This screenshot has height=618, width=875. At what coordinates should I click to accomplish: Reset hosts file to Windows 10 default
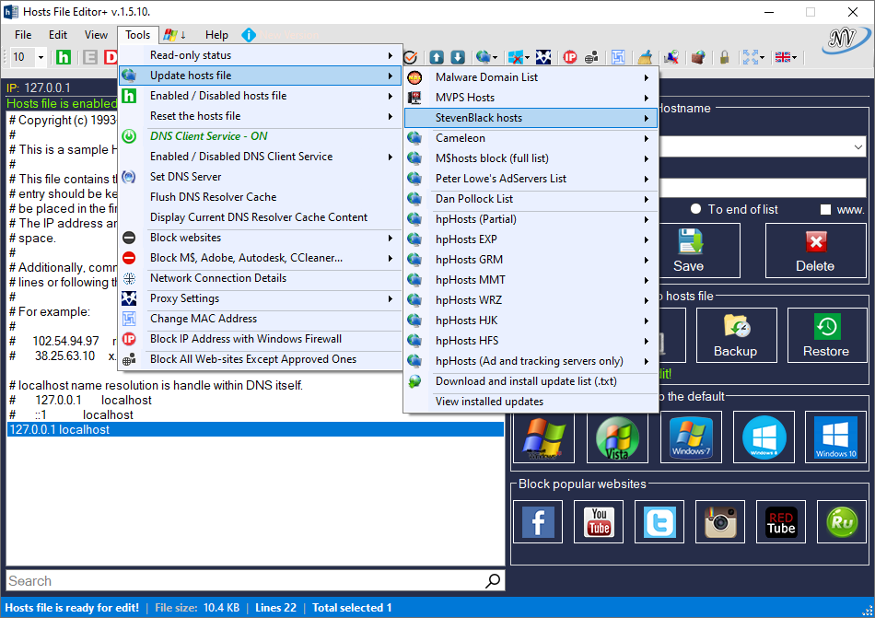pyautogui.click(x=836, y=437)
